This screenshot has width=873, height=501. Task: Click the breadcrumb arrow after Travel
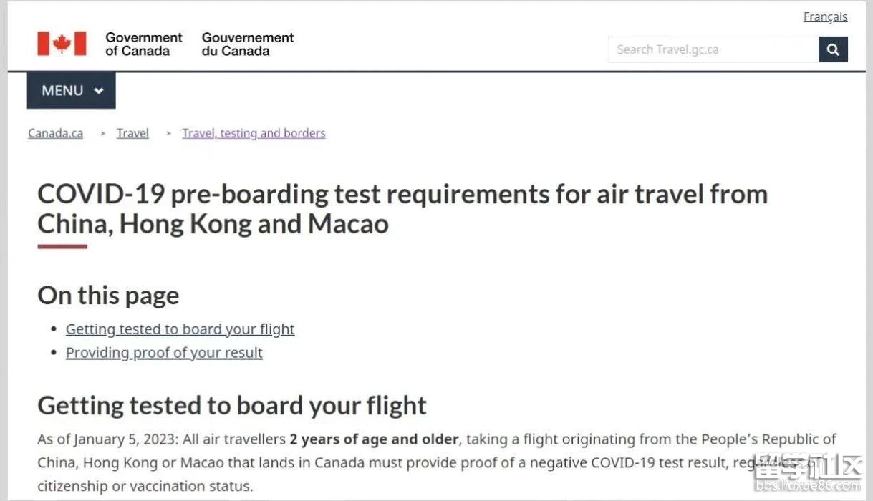[169, 133]
